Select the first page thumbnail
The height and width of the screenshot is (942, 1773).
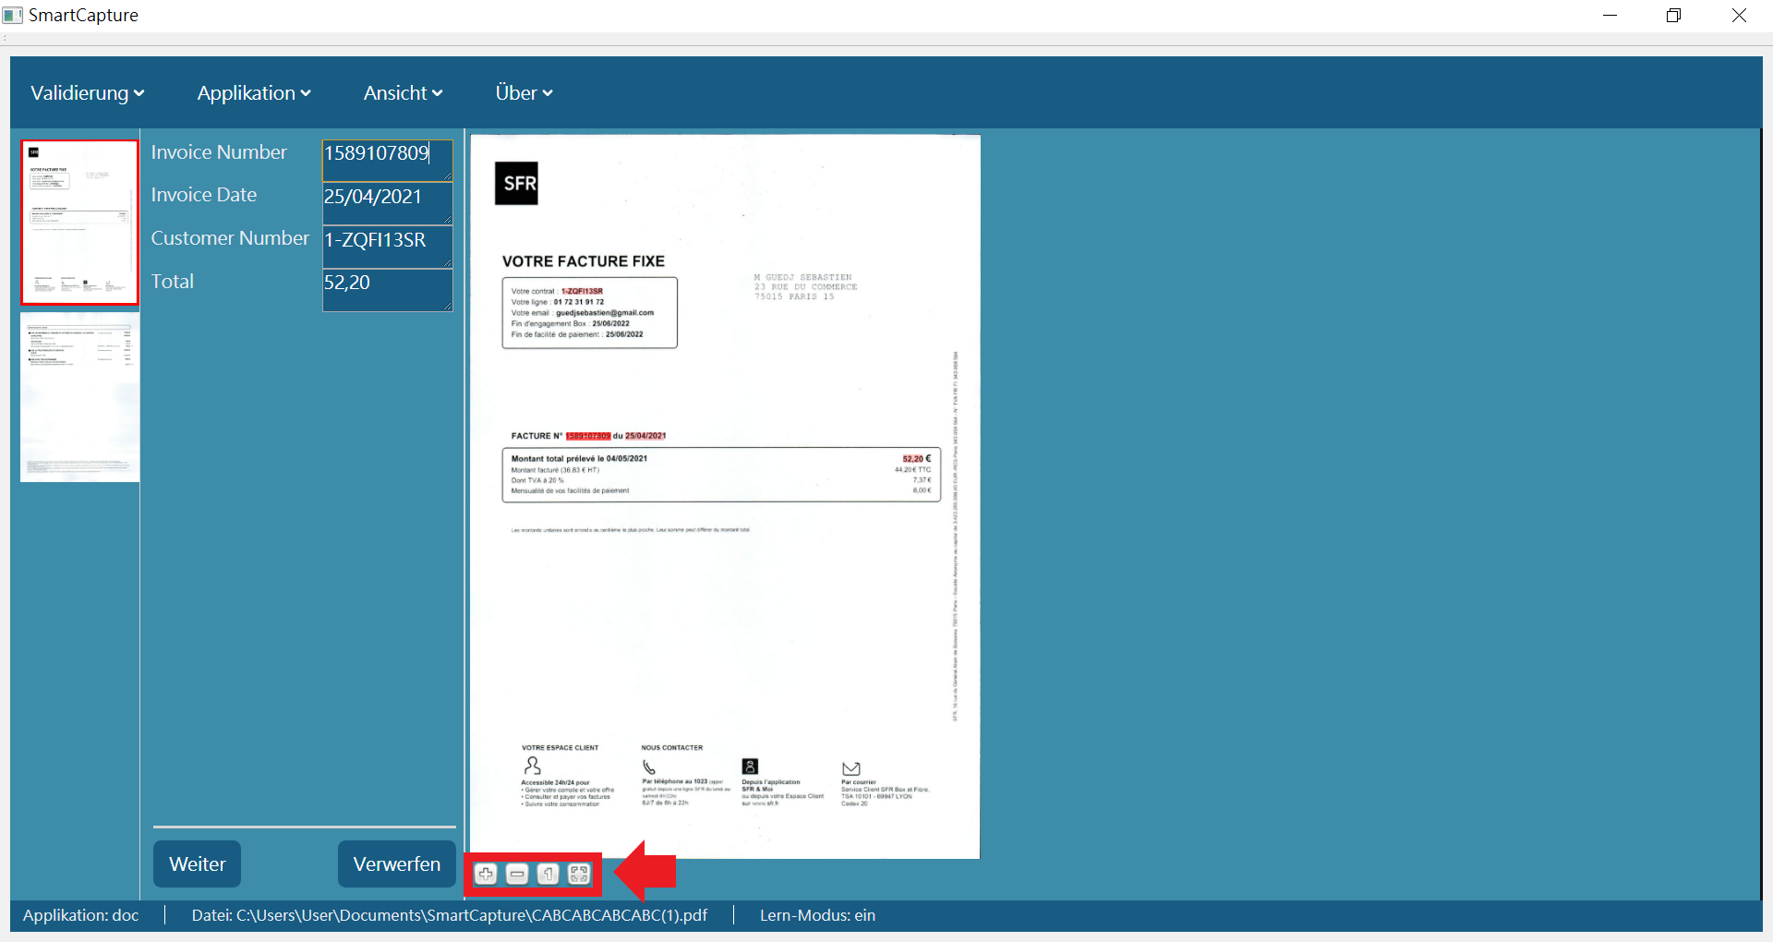tap(80, 223)
